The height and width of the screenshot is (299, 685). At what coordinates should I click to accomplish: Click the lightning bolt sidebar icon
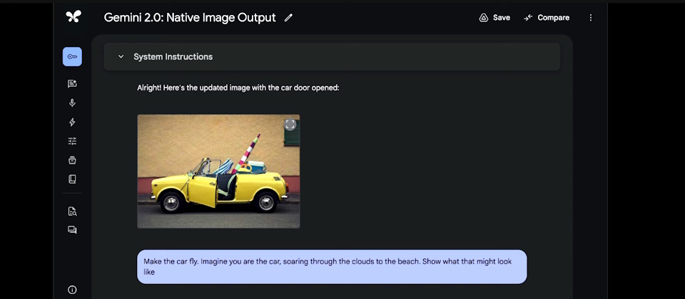[72, 122]
